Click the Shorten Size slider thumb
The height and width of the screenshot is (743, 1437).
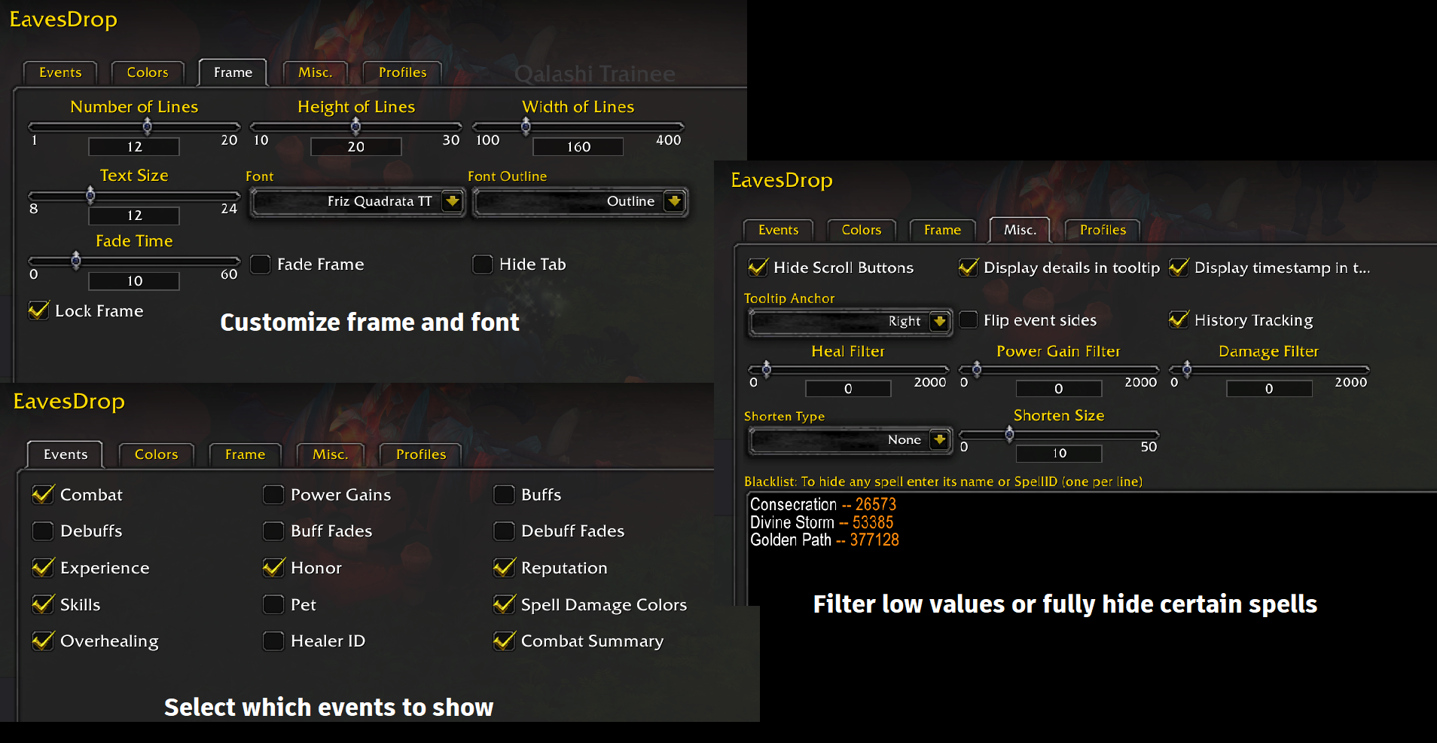tap(1009, 435)
